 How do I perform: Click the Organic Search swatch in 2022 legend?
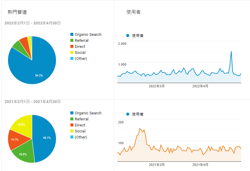point(72,35)
